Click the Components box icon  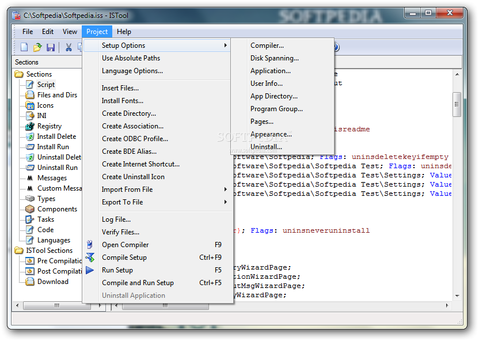(29, 209)
